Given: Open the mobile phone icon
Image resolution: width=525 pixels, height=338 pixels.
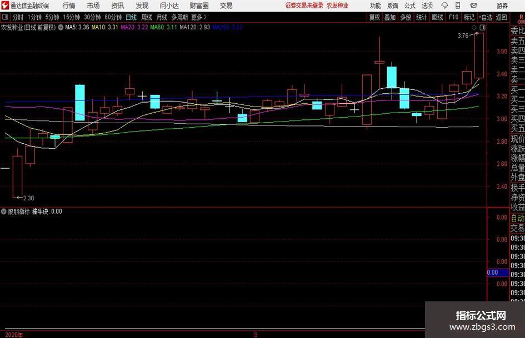Looking at the screenshot, I should (x=458, y=6).
